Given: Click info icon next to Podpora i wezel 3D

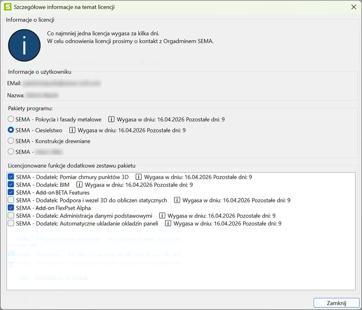Looking at the screenshot, I should [177, 200].
